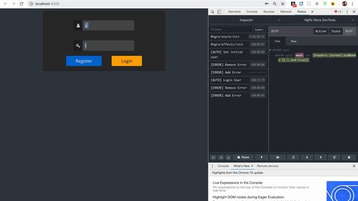358x201 pixels.
Task: Switch to the DevTools Console tab
Action: [252, 12]
